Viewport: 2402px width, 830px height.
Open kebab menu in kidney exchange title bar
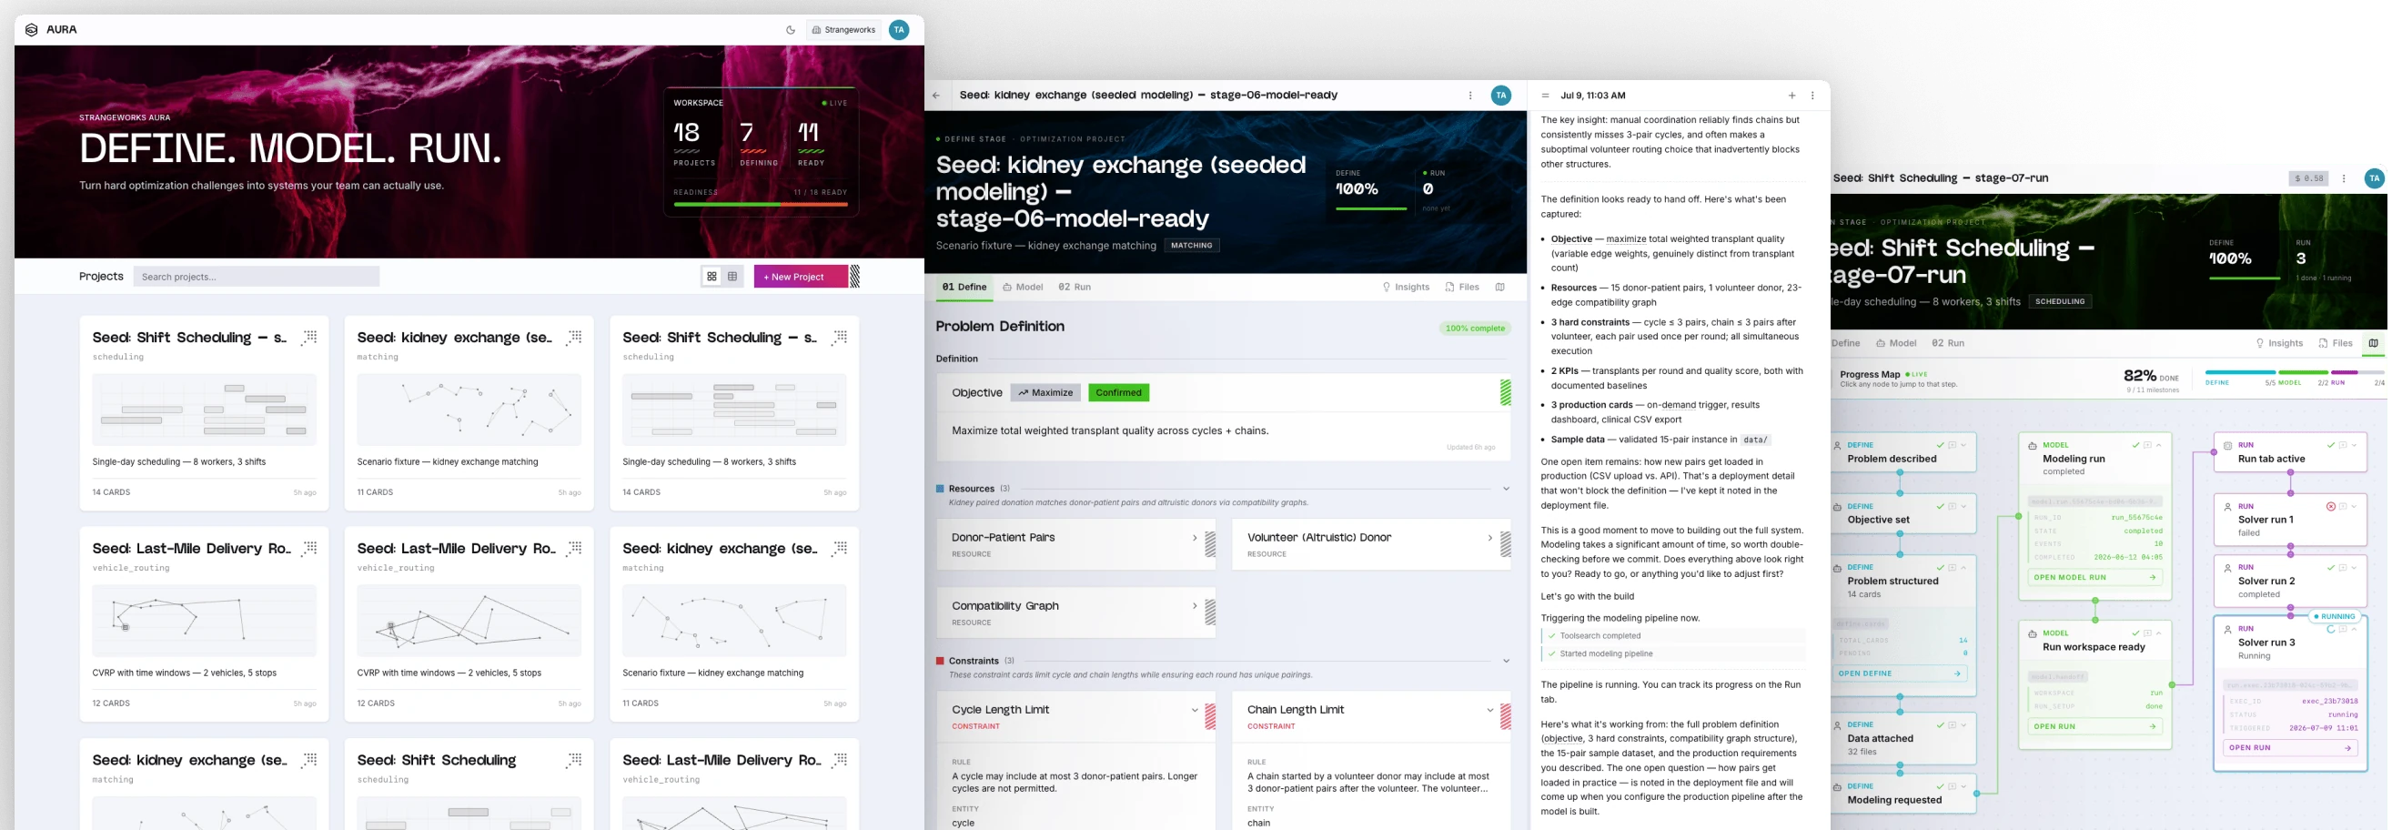click(1470, 96)
